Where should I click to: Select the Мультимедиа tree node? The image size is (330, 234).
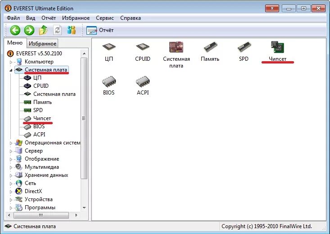(x=37, y=167)
